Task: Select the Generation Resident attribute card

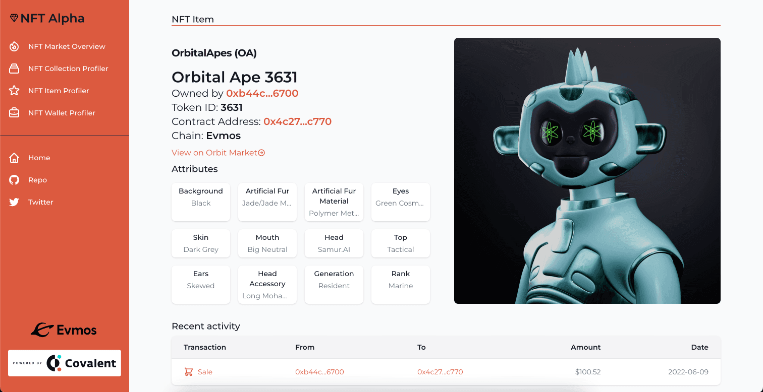Action: 334,285
